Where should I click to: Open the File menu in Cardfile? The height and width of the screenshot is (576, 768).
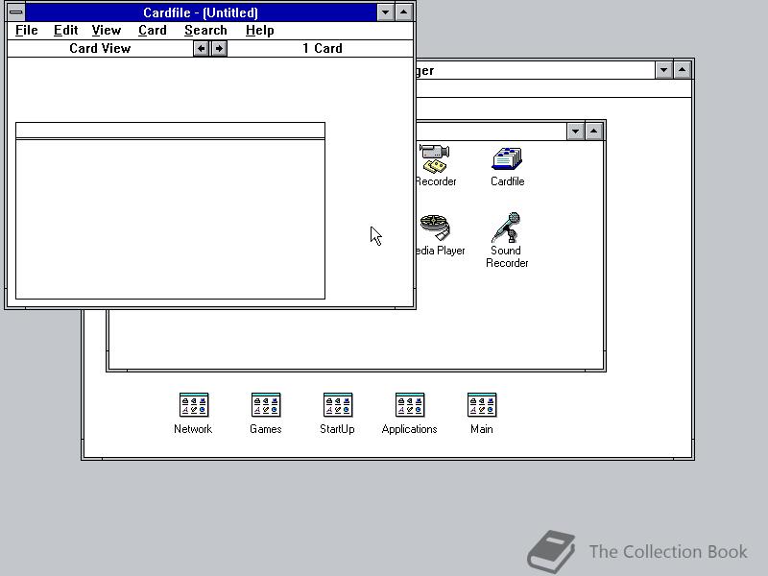click(27, 31)
